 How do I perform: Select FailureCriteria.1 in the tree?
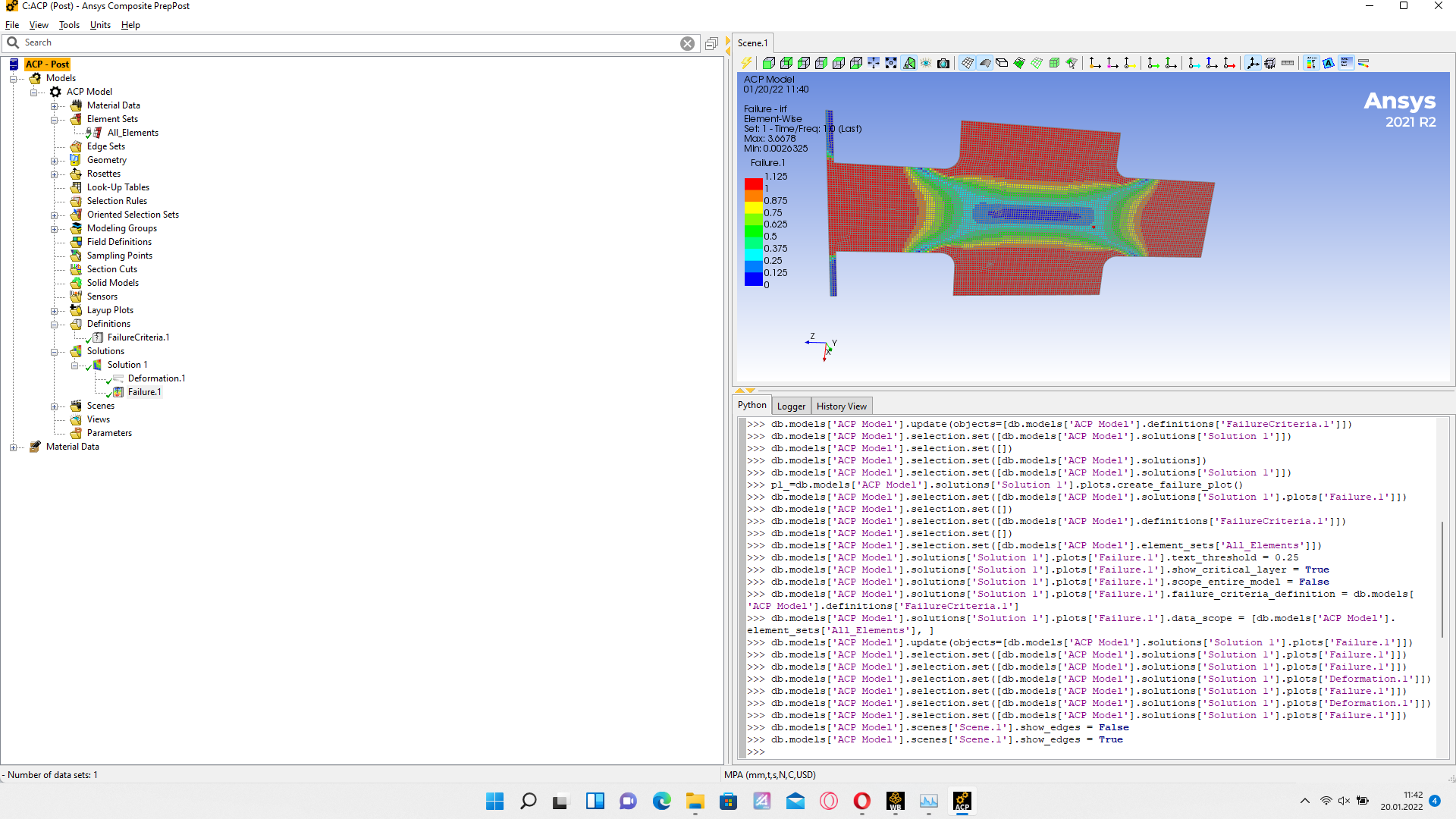[x=138, y=337]
